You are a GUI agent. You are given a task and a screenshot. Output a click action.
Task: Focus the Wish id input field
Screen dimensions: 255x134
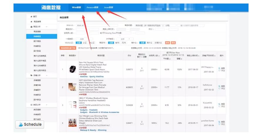[x=97, y=25]
